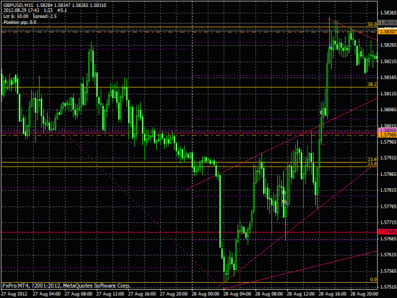Select the 38.2 Fibonacci level label
The height and width of the screenshot is (298, 397).
pos(372,85)
